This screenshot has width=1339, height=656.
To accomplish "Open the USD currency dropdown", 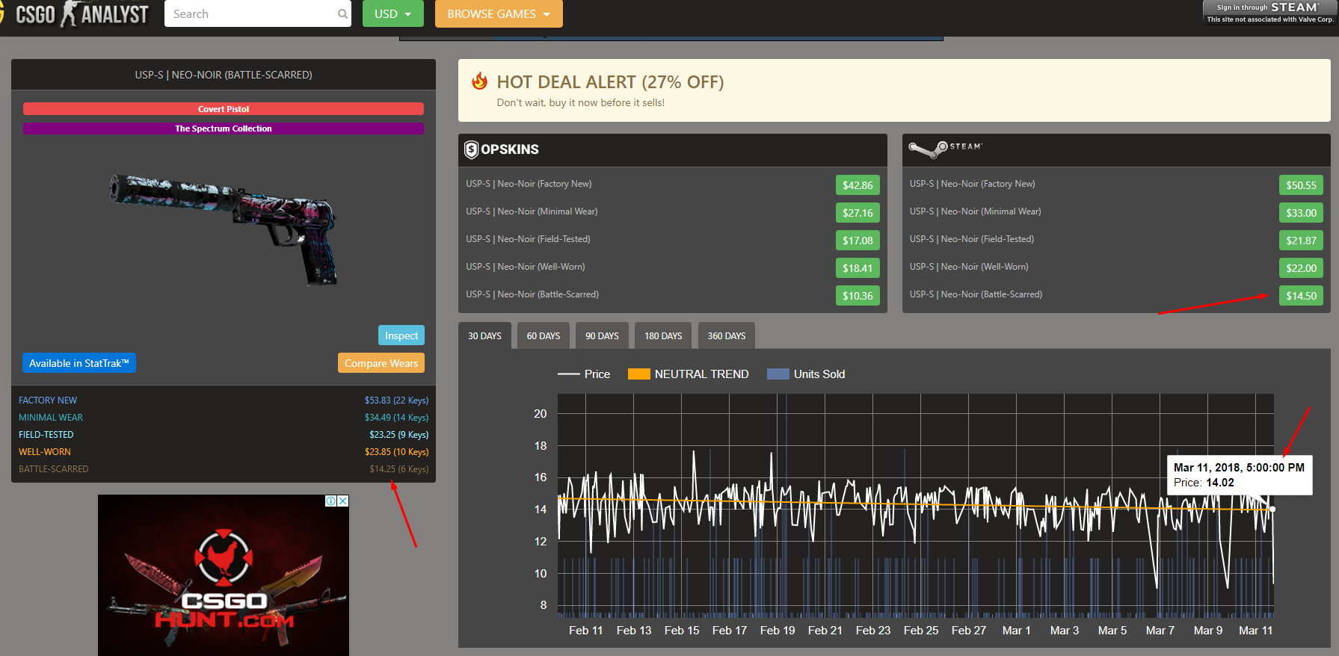I will pos(393,13).
